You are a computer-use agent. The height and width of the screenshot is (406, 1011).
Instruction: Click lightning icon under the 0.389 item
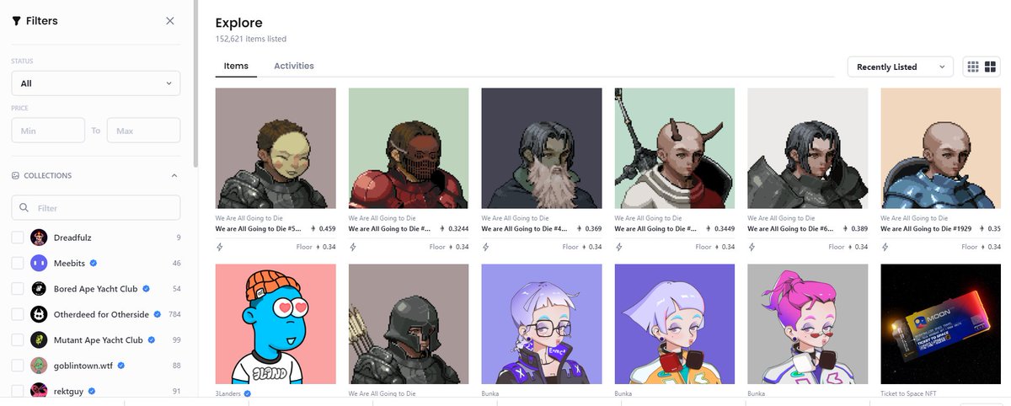pos(752,247)
